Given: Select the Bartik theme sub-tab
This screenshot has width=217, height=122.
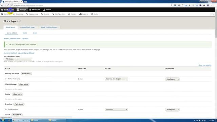Looking at the screenshot, I should (25, 33).
